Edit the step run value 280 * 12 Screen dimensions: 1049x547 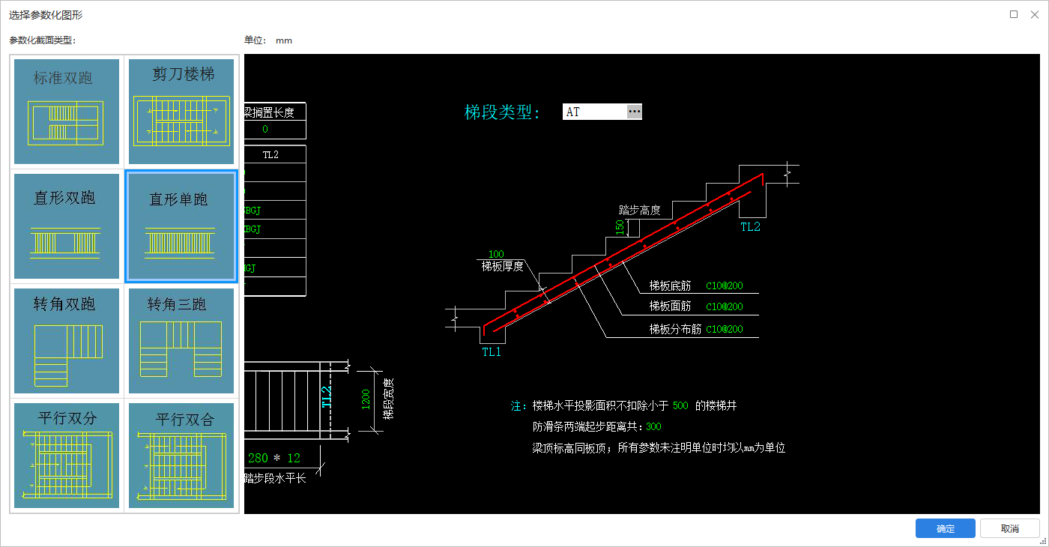[273, 458]
